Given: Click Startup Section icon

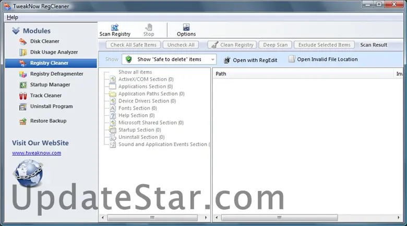Looking at the screenshot, I should pyautogui.click(x=113, y=130).
